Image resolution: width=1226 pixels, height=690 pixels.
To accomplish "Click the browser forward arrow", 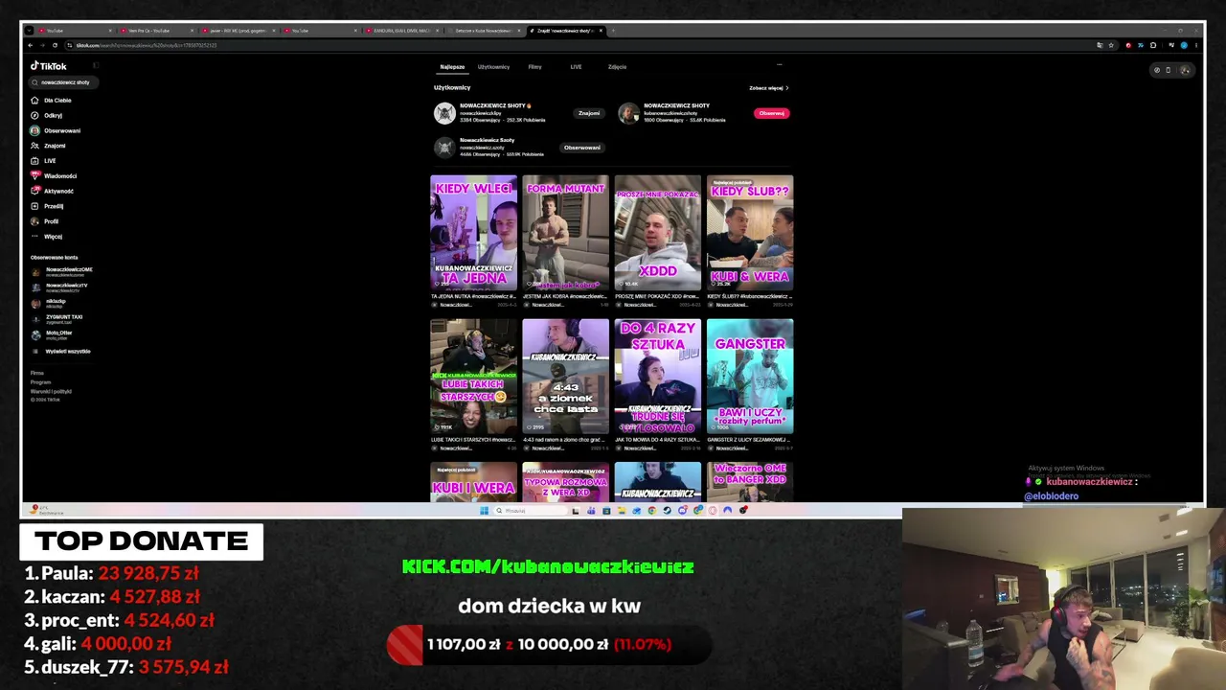I will [x=43, y=45].
